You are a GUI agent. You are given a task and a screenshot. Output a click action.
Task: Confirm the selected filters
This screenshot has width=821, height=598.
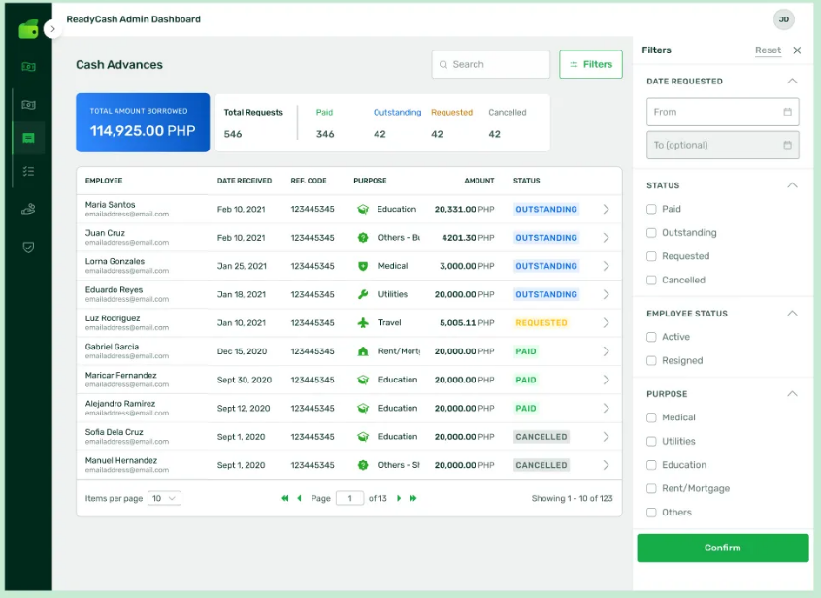[723, 548]
